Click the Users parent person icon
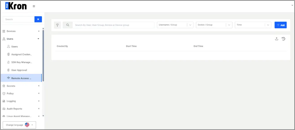This screenshot has width=295, height=130. tap(4, 39)
